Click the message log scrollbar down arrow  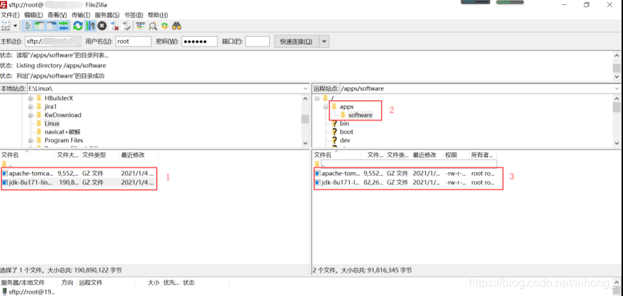tap(616, 77)
